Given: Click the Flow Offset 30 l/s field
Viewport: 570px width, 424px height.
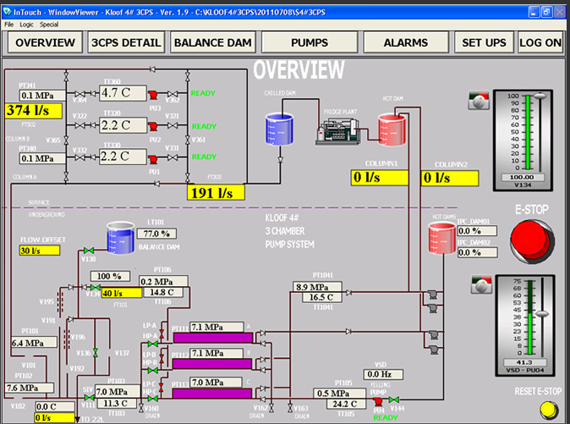Looking at the screenshot, I should coord(39,251).
